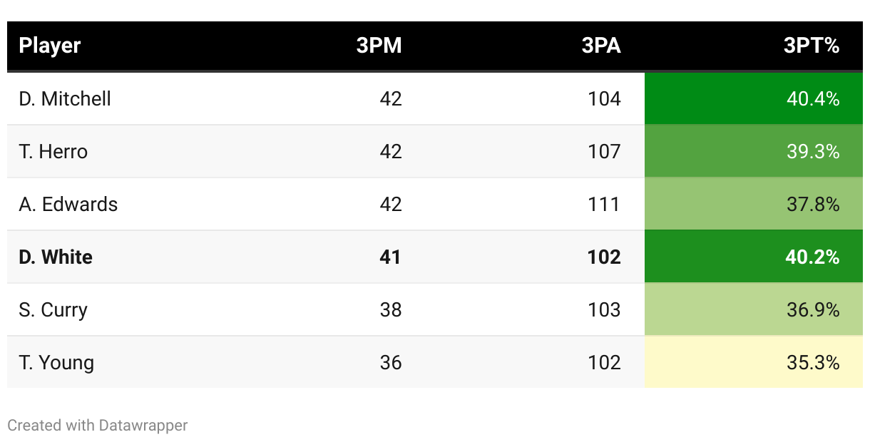Viewport: 870px width, 442px height.
Task: Click the green 39.3% cell
Action: pyautogui.click(x=753, y=151)
